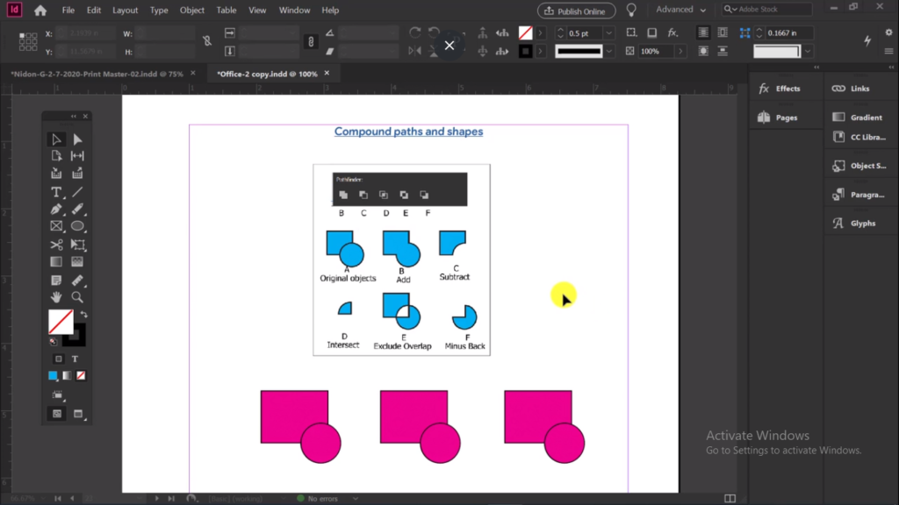Open the Effects panel
The width and height of the screenshot is (899, 505).
click(x=780, y=89)
